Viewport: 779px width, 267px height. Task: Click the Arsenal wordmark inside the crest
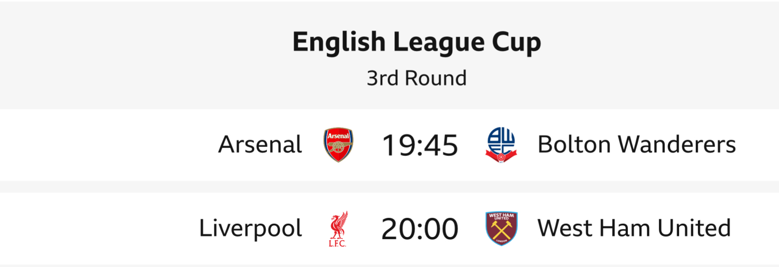click(339, 137)
